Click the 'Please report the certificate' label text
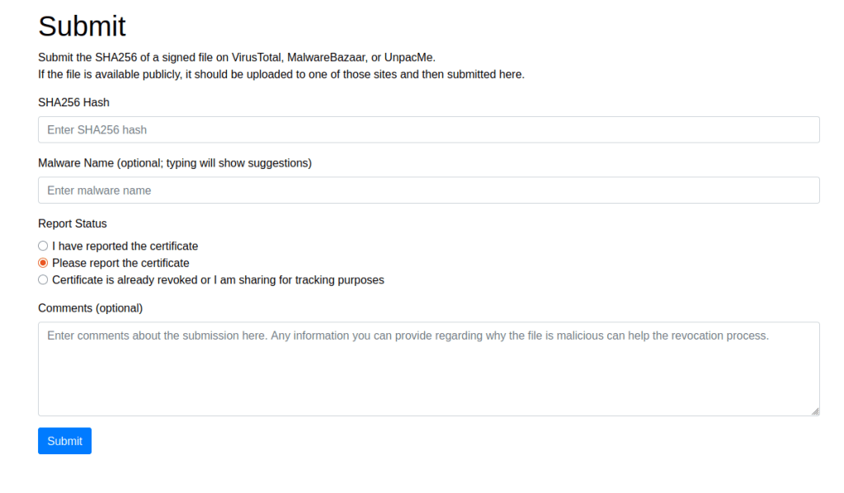 coord(120,263)
